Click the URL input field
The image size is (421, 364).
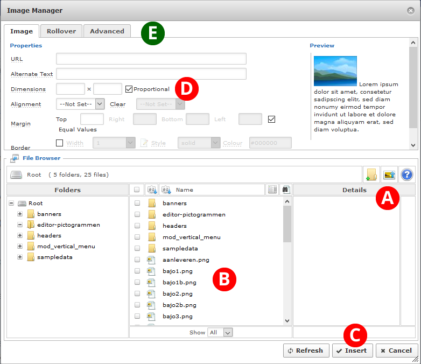click(x=151, y=59)
